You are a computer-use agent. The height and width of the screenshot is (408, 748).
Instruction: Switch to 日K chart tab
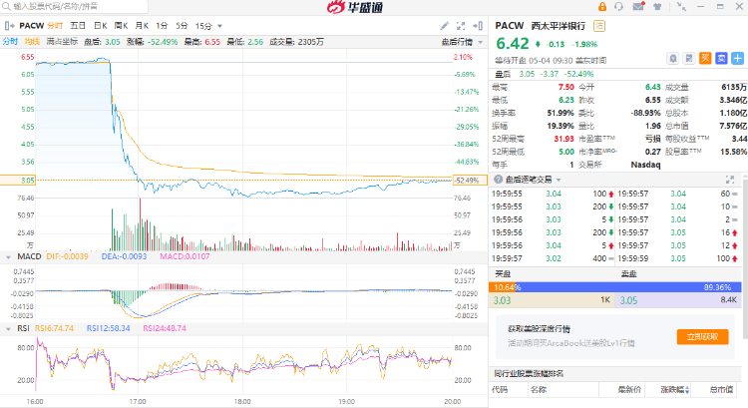100,26
